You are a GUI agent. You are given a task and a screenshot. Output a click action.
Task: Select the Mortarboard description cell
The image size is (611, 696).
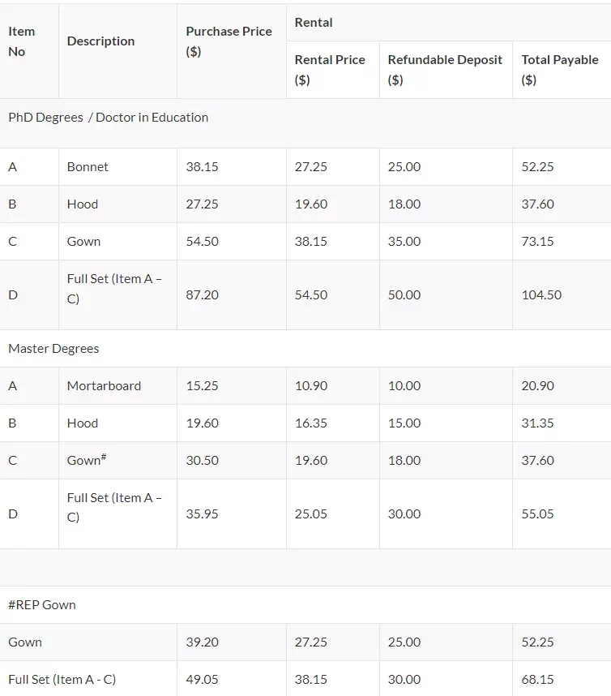(x=117, y=386)
